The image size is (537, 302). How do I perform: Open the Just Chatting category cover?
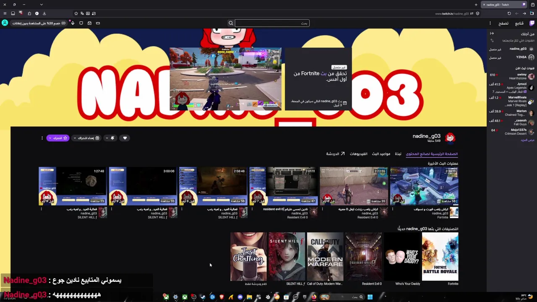coord(248,256)
